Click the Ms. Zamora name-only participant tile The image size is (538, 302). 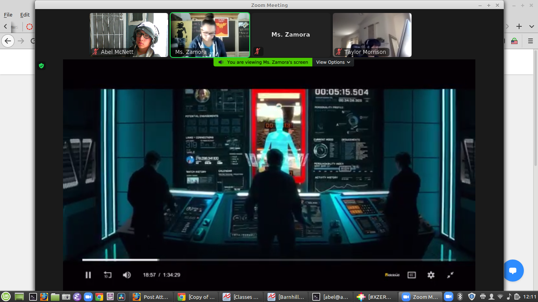click(x=291, y=35)
